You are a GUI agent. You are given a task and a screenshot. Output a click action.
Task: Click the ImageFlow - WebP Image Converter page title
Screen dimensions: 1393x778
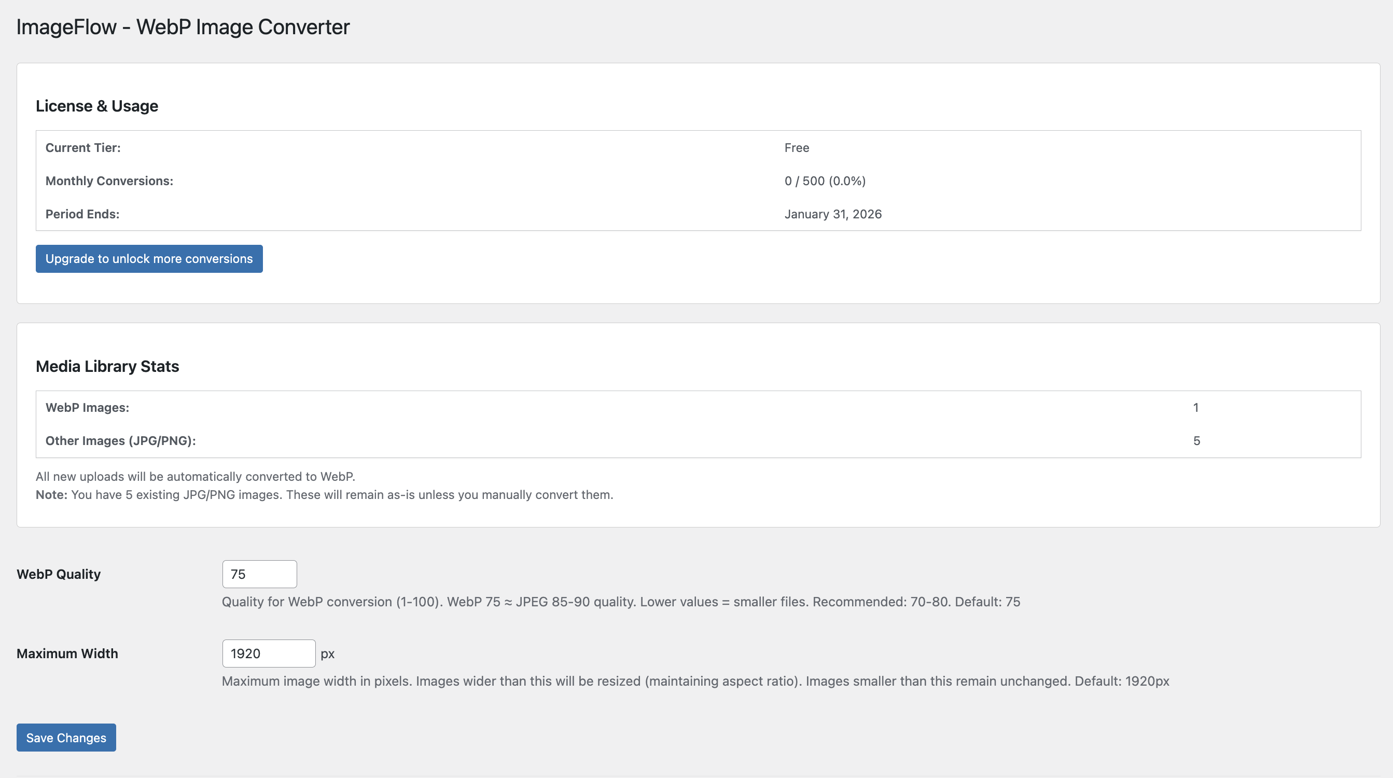(182, 26)
